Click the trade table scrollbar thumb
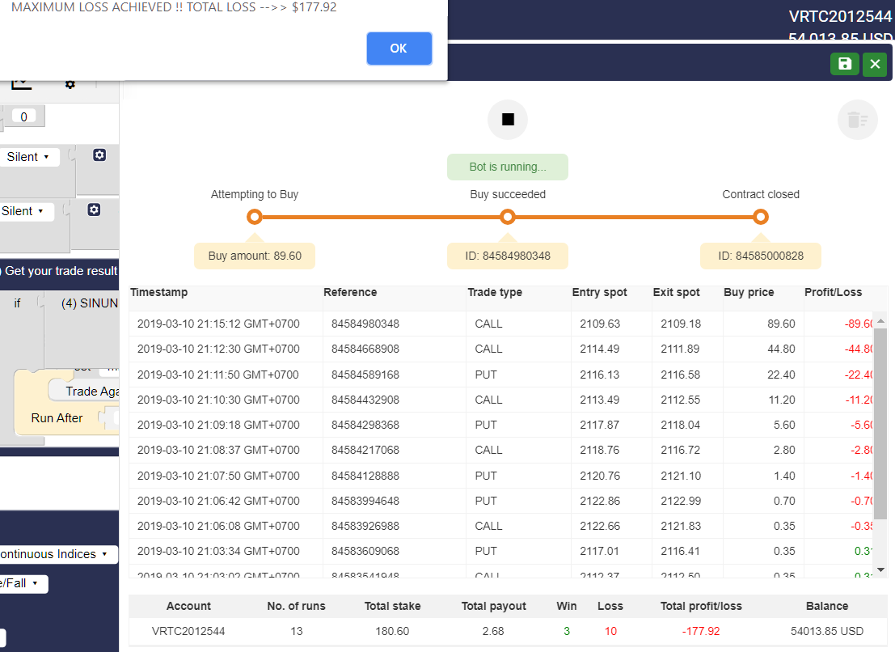895x652 pixels. pyautogui.click(x=880, y=424)
